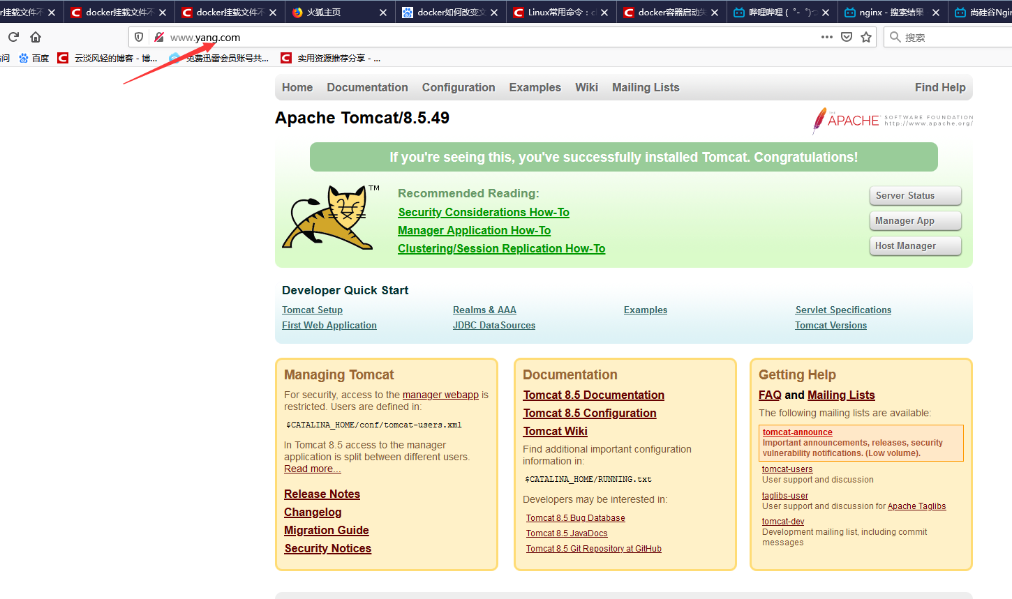Click Find Help in the navigation bar
Image resolution: width=1012 pixels, height=599 pixels.
(x=940, y=87)
